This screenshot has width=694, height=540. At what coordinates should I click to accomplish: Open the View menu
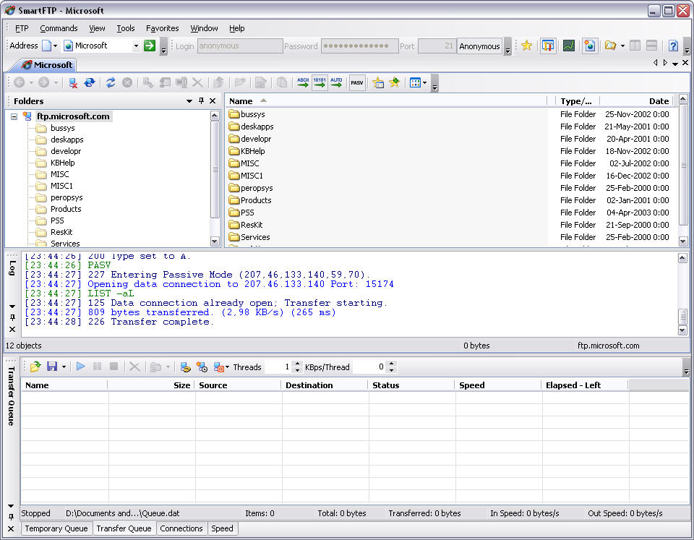pos(97,28)
